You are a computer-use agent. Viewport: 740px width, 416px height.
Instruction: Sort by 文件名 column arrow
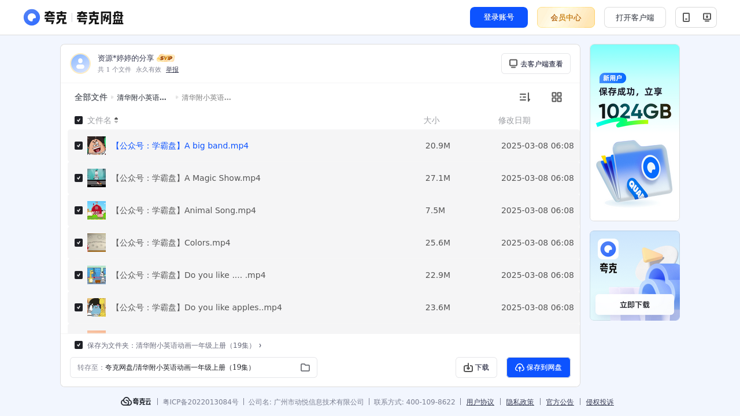coord(116,120)
